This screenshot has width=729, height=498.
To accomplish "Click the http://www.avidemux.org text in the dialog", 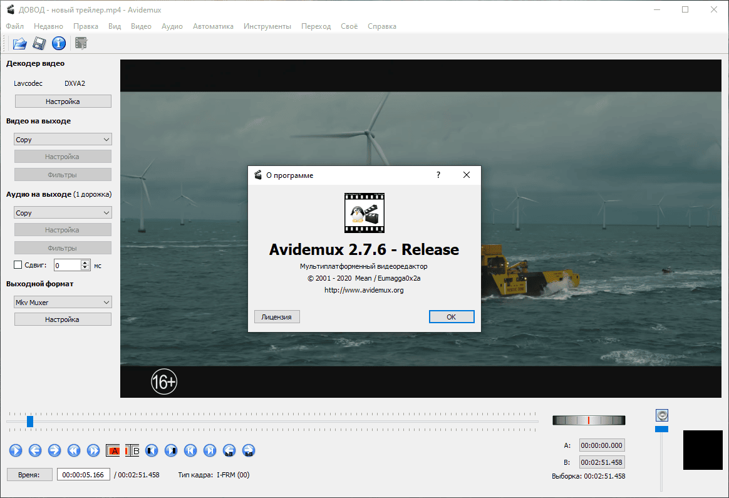I will (x=364, y=289).
